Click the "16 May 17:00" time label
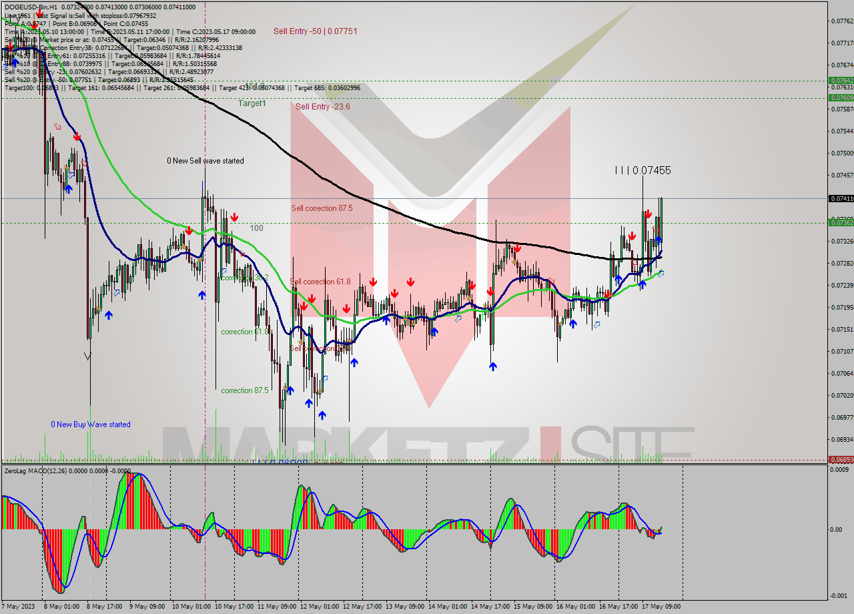 [x=618, y=607]
